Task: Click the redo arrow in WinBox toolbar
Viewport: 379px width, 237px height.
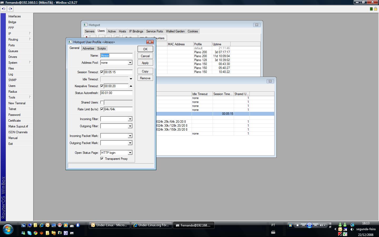Action: click(x=10, y=9)
